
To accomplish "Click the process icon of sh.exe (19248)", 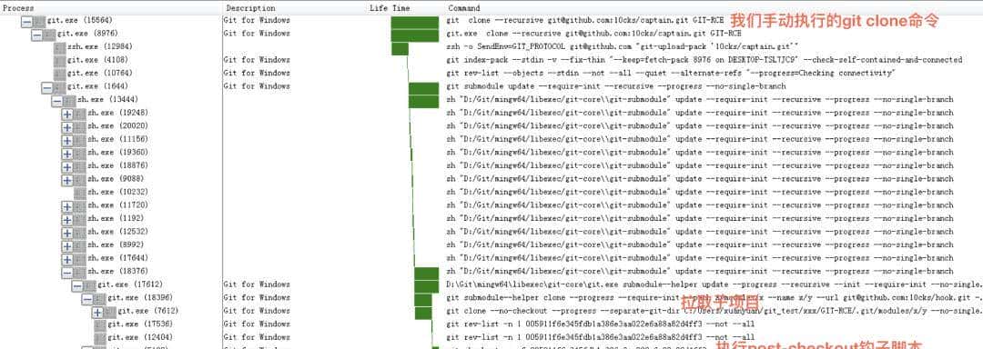I will (79, 114).
